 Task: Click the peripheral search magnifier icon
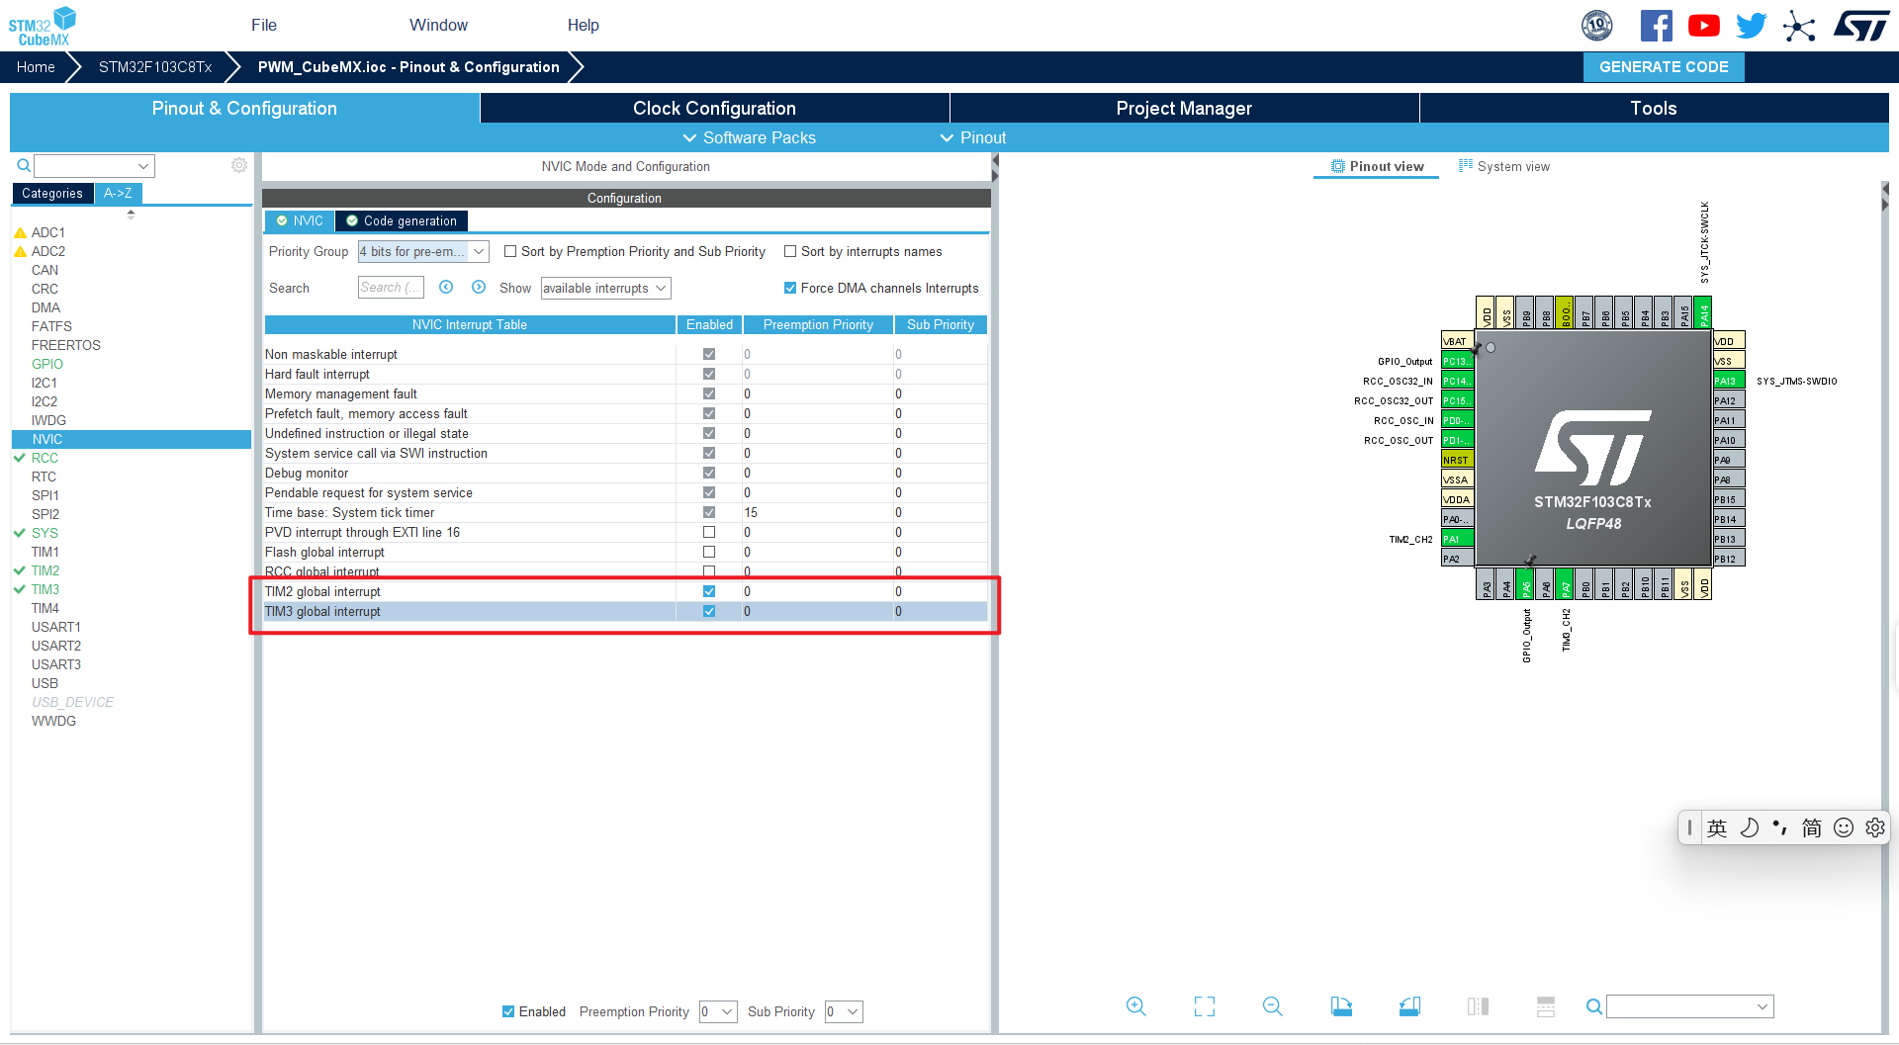point(24,165)
